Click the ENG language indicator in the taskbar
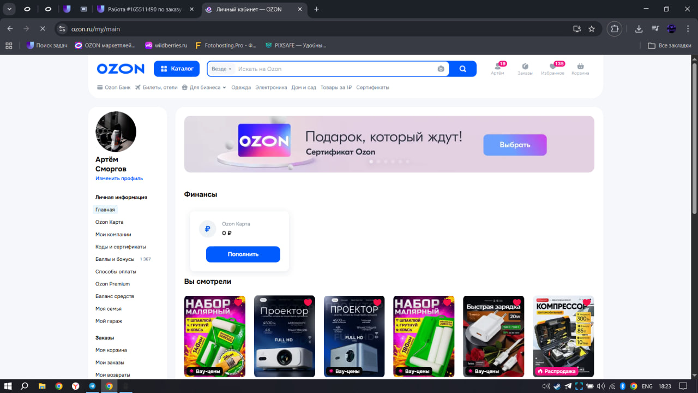 click(x=647, y=386)
